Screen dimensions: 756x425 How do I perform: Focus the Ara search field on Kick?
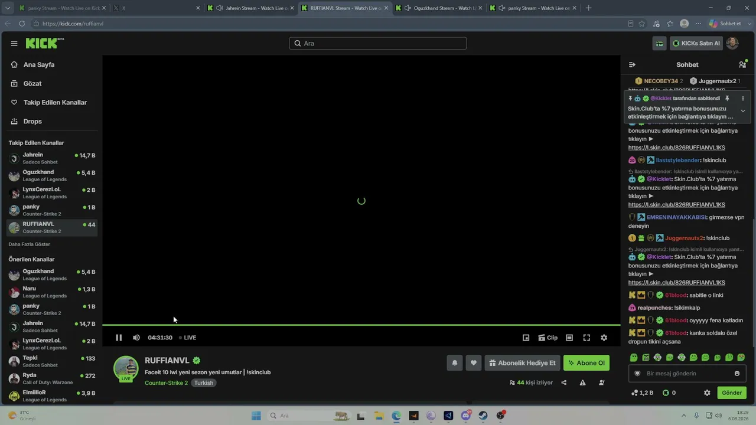click(378, 43)
